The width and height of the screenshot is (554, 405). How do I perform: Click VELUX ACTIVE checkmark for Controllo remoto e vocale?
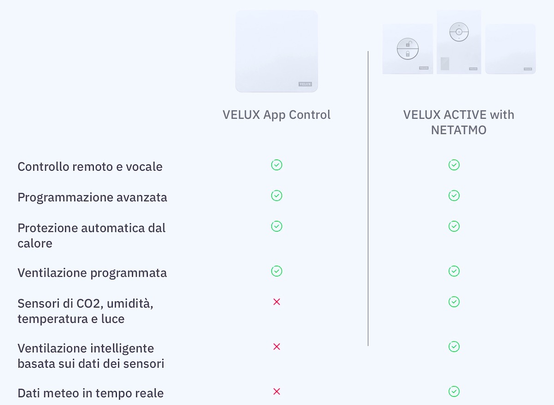(x=454, y=165)
